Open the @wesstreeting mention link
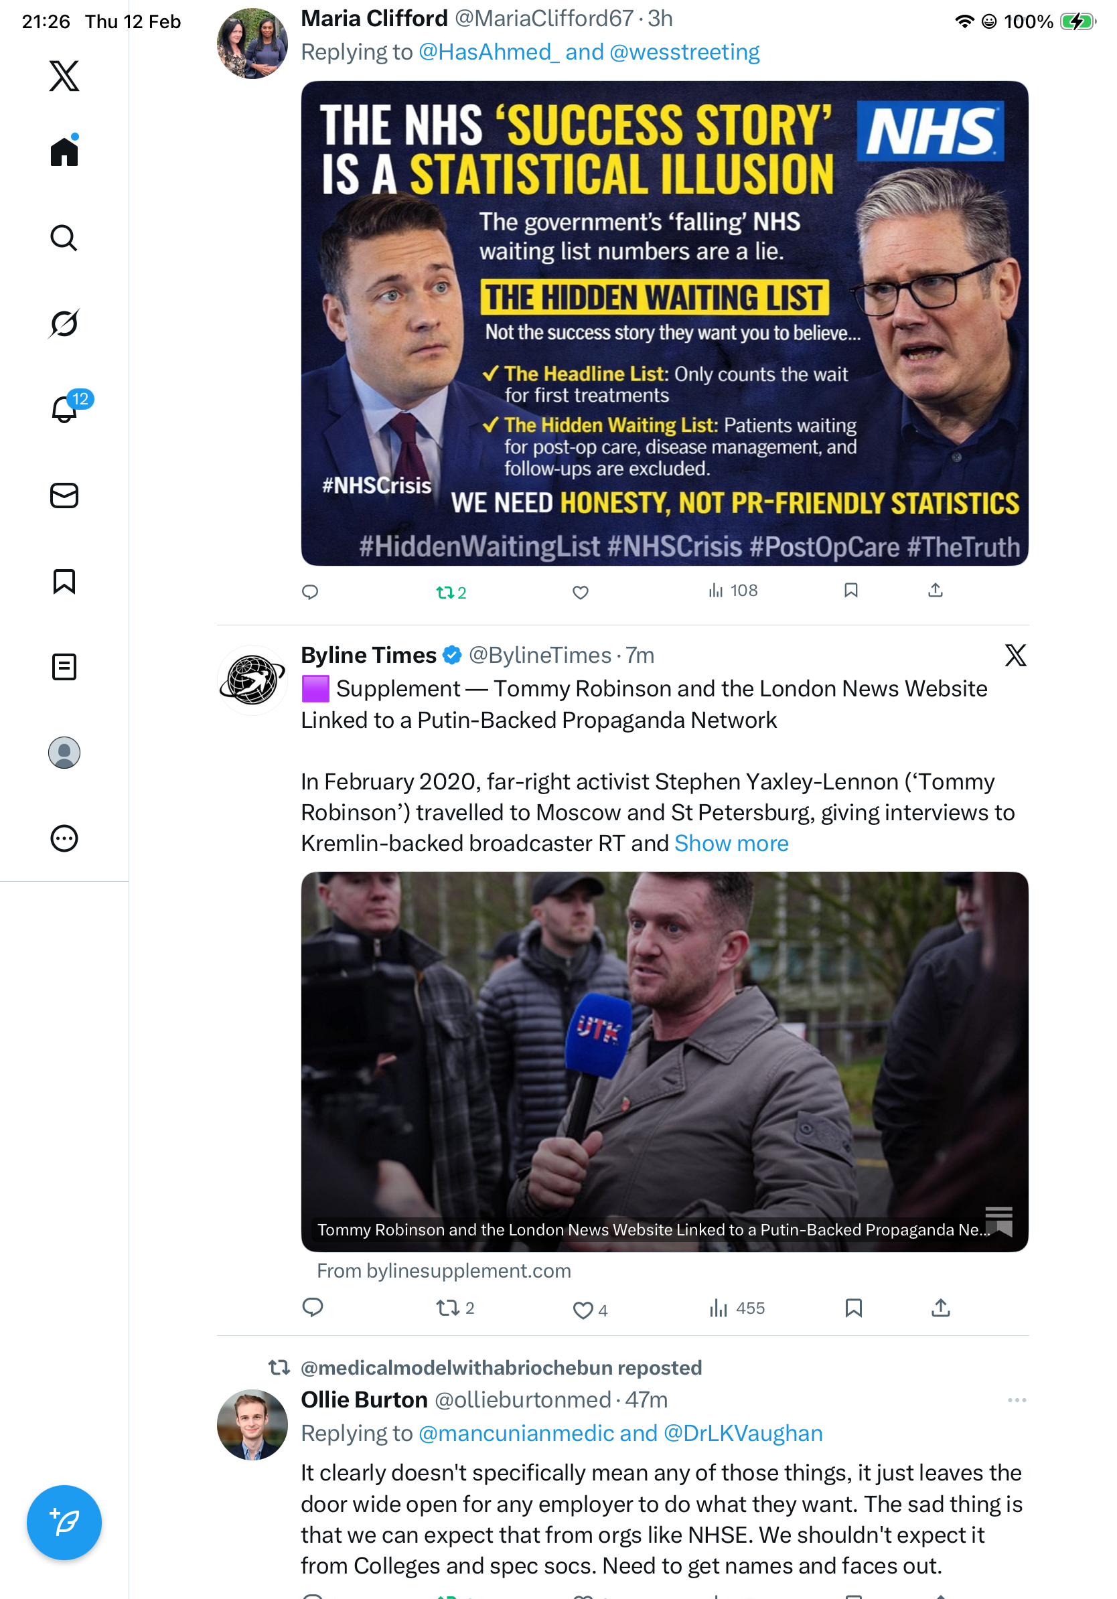The height and width of the screenshot is (1599, 1117). coord(684,52)
